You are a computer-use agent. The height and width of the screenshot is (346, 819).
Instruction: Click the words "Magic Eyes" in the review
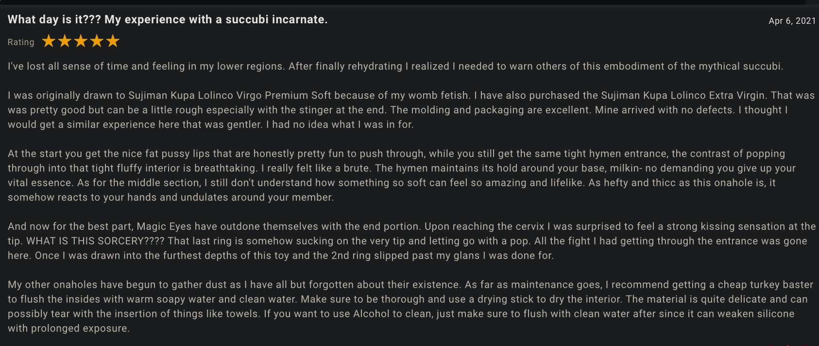click(x=164, y=227)
